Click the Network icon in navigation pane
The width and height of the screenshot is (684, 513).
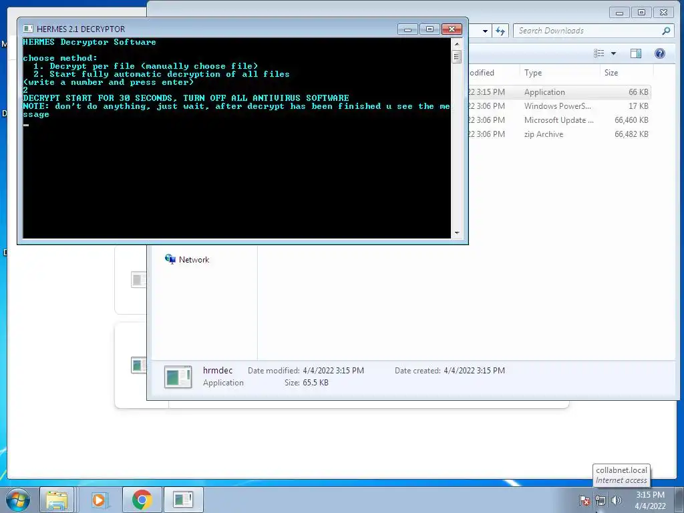[170, 259]
